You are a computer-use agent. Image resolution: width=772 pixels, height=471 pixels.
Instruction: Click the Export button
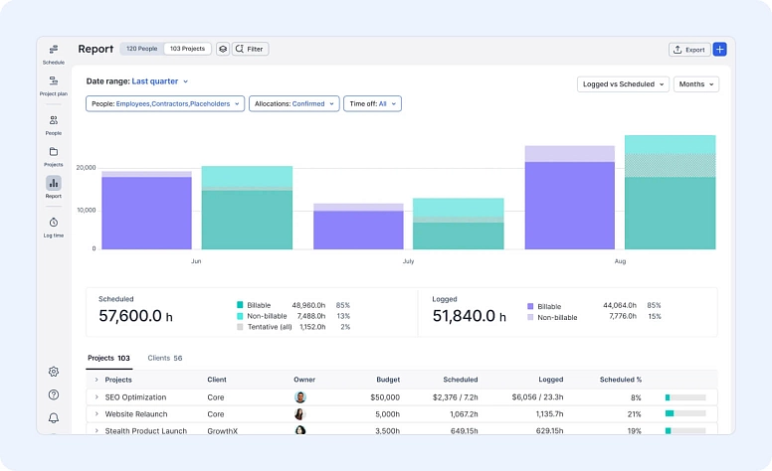pos(688,49)
